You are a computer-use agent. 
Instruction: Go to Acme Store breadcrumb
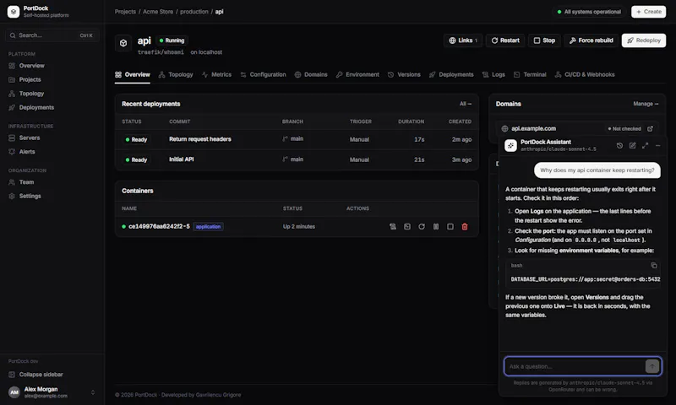click(x=158, y=12)
